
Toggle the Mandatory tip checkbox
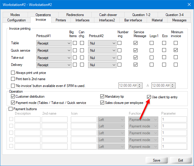102,97
